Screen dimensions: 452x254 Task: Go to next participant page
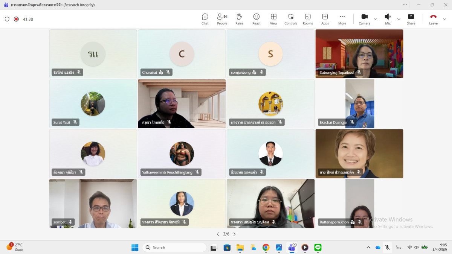[x=234, y=234]
